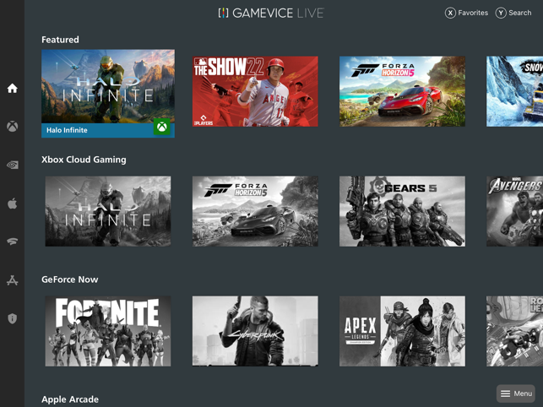This screenshot has width=543, height=407.
Task: Open the Rocket League card
Action: tap(514, 331)
